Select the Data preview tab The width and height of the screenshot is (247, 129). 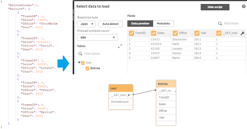140,24
